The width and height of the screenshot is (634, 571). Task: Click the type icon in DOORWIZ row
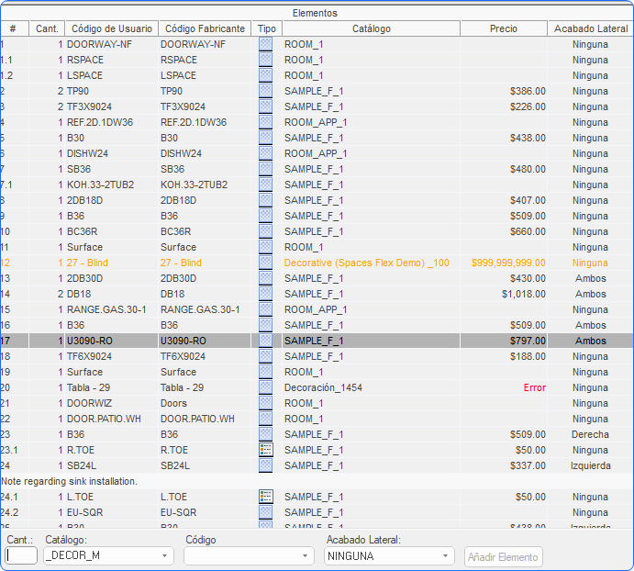(x=265, y=403)
